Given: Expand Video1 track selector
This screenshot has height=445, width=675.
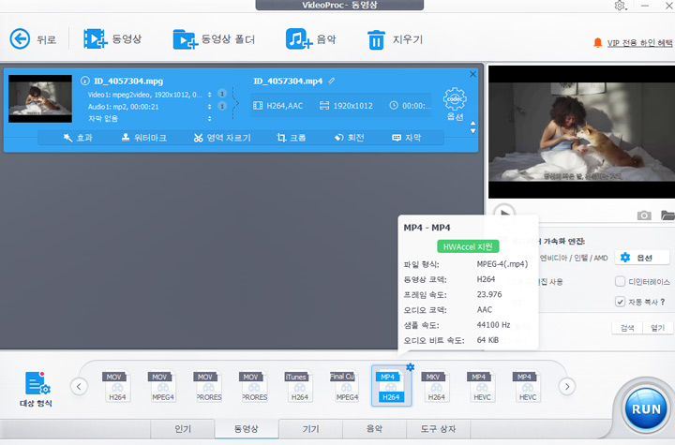Looking at the screenshot, I should coord(210,95).
